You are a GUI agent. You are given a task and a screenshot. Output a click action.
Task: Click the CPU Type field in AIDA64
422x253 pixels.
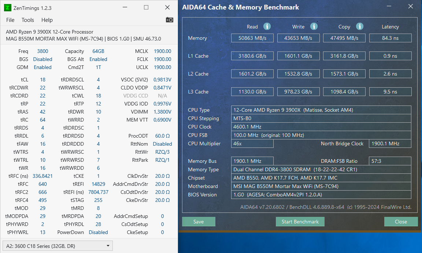pos(321,110)
